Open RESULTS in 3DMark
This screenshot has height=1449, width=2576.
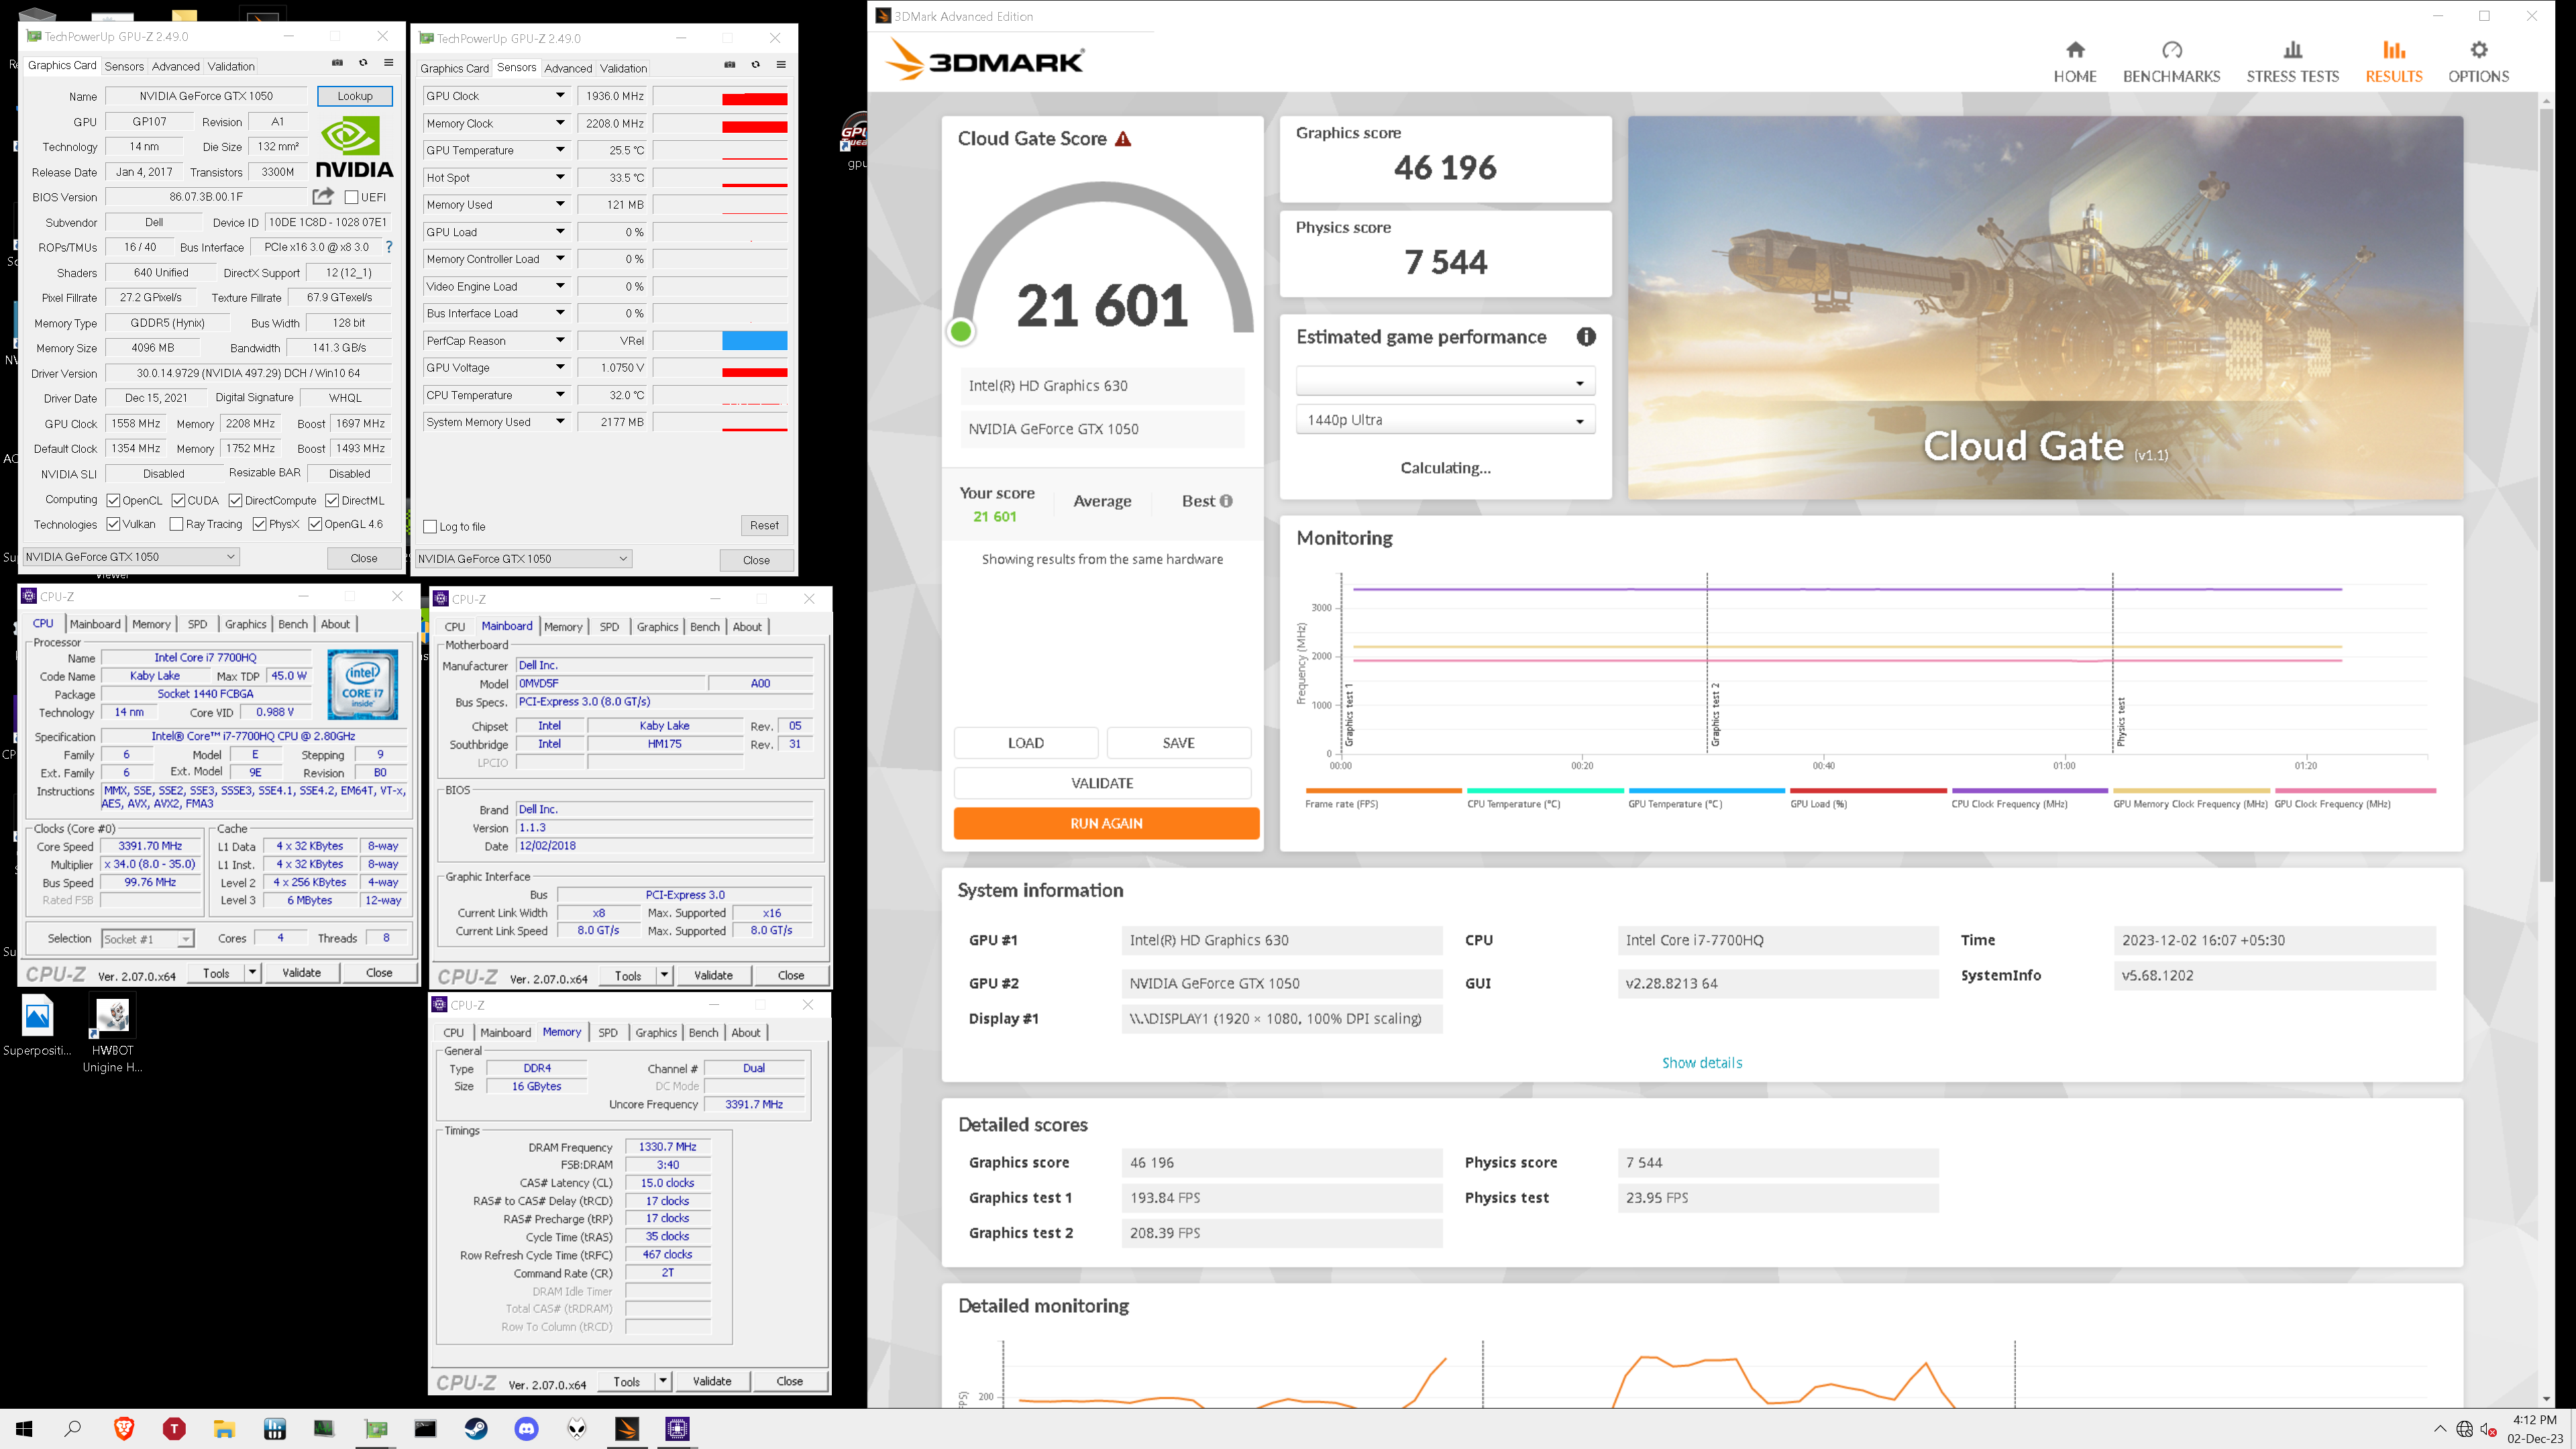[x=2393, y=62]
